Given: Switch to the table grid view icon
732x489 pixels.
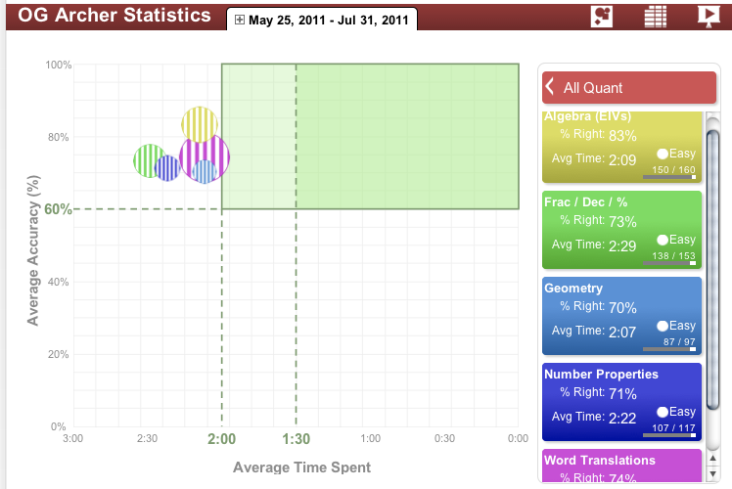Looking at the screenshot, I should [656, 17].
